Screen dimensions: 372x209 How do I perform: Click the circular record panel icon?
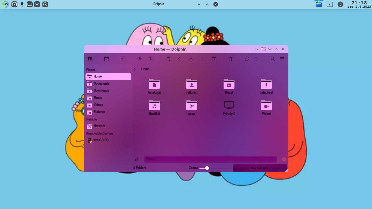point(45,4)
